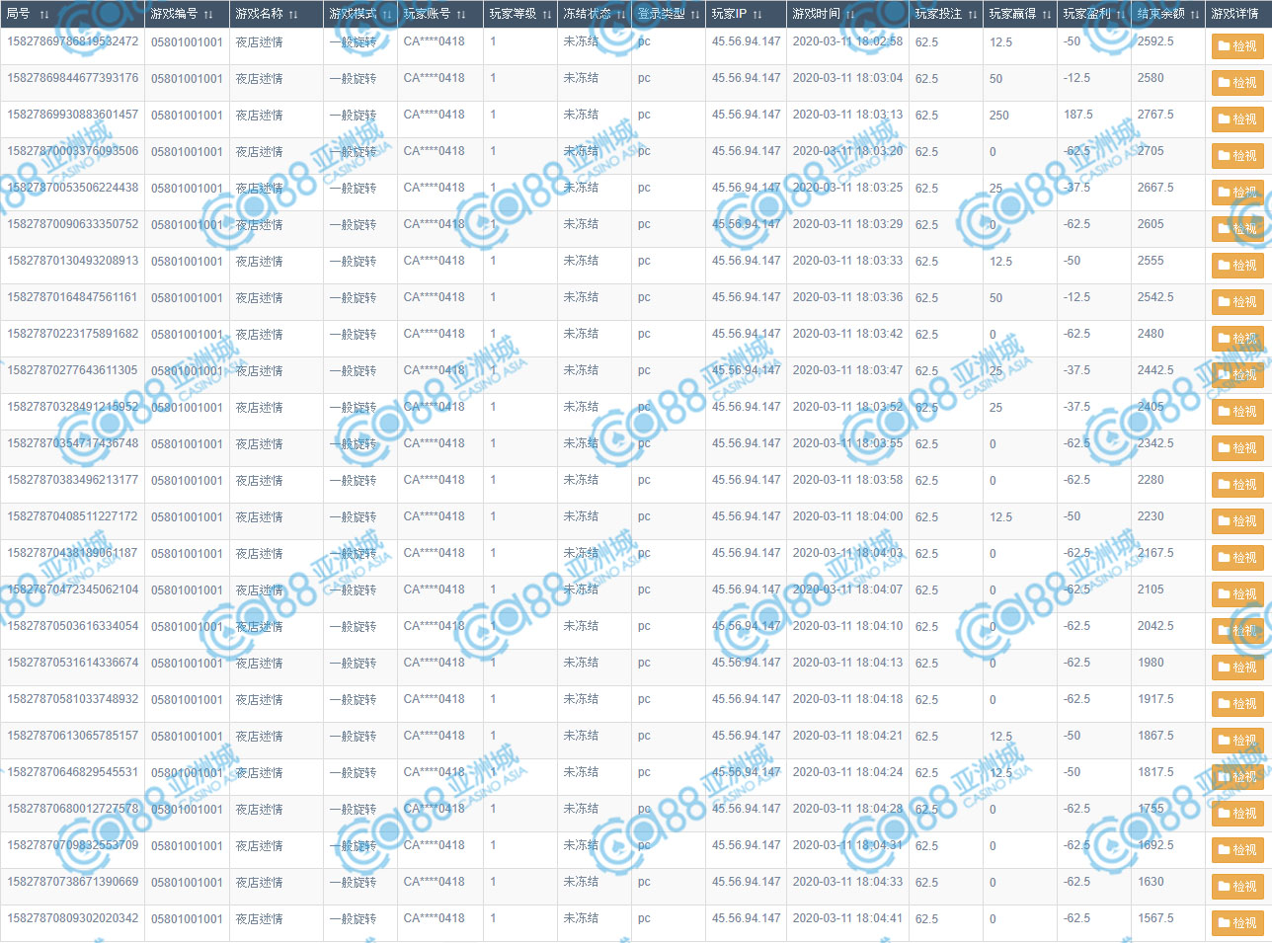Select round ID 15827870383496213177
Image resolution: width=1272 pixels, height=943 pixels.
73,480
